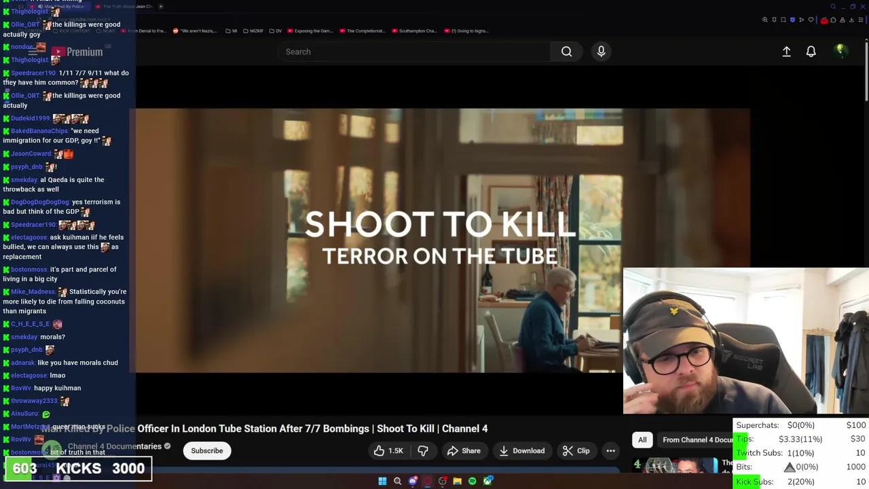Open 'From Denial to Fre...' bookmark
869x489 pixels.
point(143,31)
